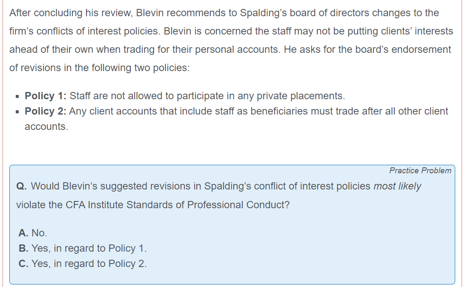Click the phrase following two policies:
Viewport: 465px width, 287px height.
click(141, 68)
